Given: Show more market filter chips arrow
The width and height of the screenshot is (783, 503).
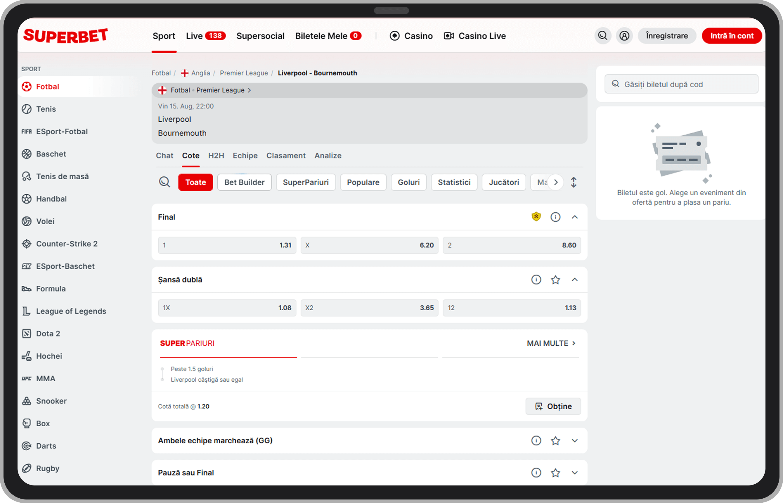Looking at the screenshot, I should (x=556, y=182).
